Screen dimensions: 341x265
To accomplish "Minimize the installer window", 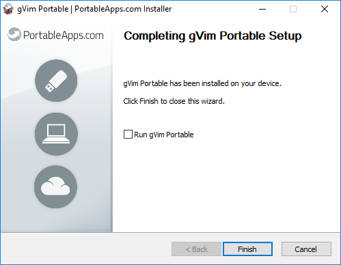I will click(x=262, y=9).
